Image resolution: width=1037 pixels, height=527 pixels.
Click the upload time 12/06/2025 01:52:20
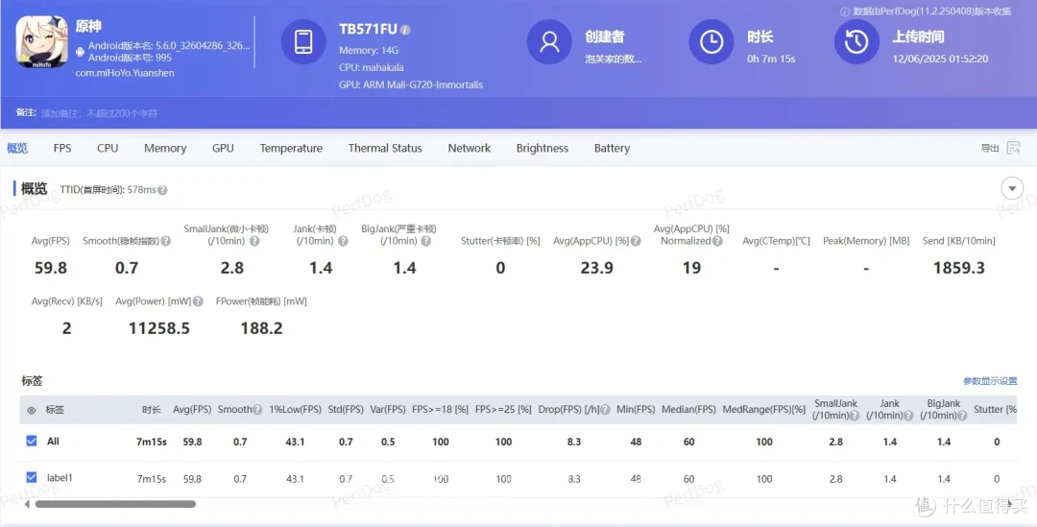tap(940, 59)
